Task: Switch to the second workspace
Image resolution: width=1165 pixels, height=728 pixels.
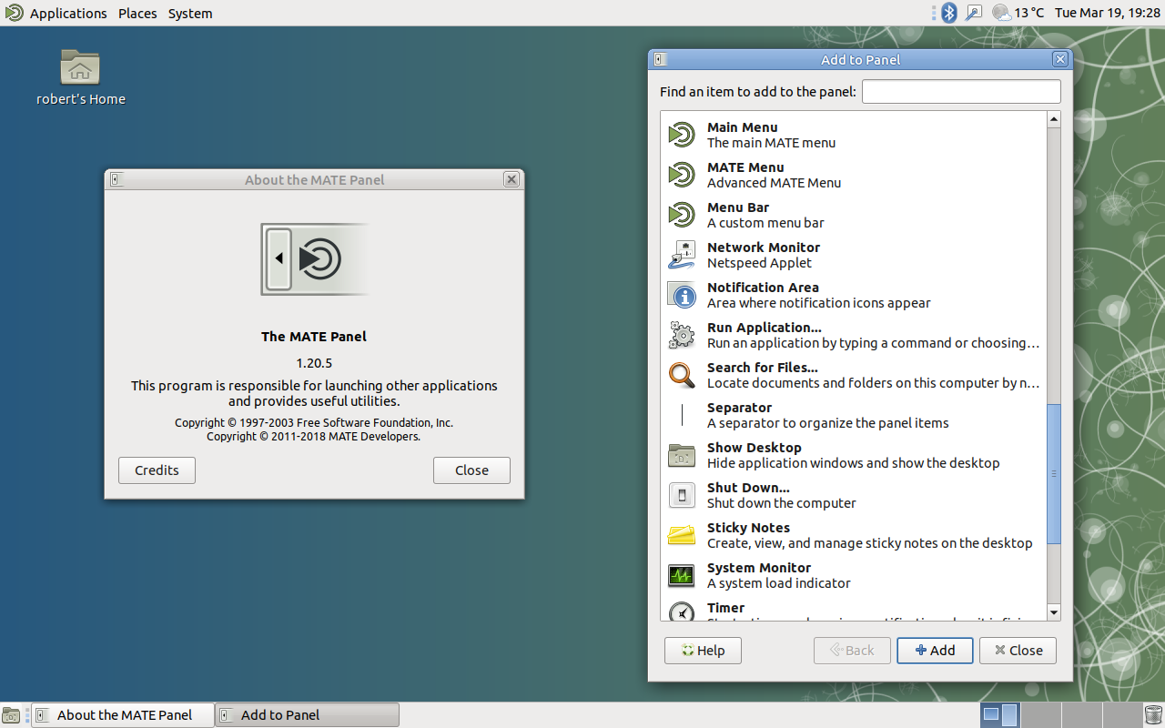Action: (1041, 715)
